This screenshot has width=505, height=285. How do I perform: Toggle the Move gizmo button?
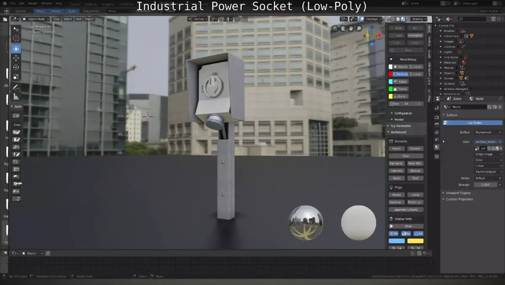[x=40, y=11]
